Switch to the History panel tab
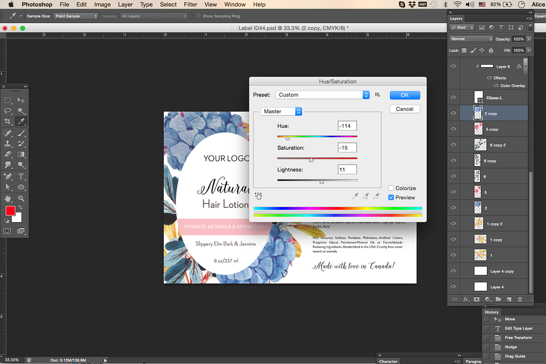546x364 pixels. 491,312
